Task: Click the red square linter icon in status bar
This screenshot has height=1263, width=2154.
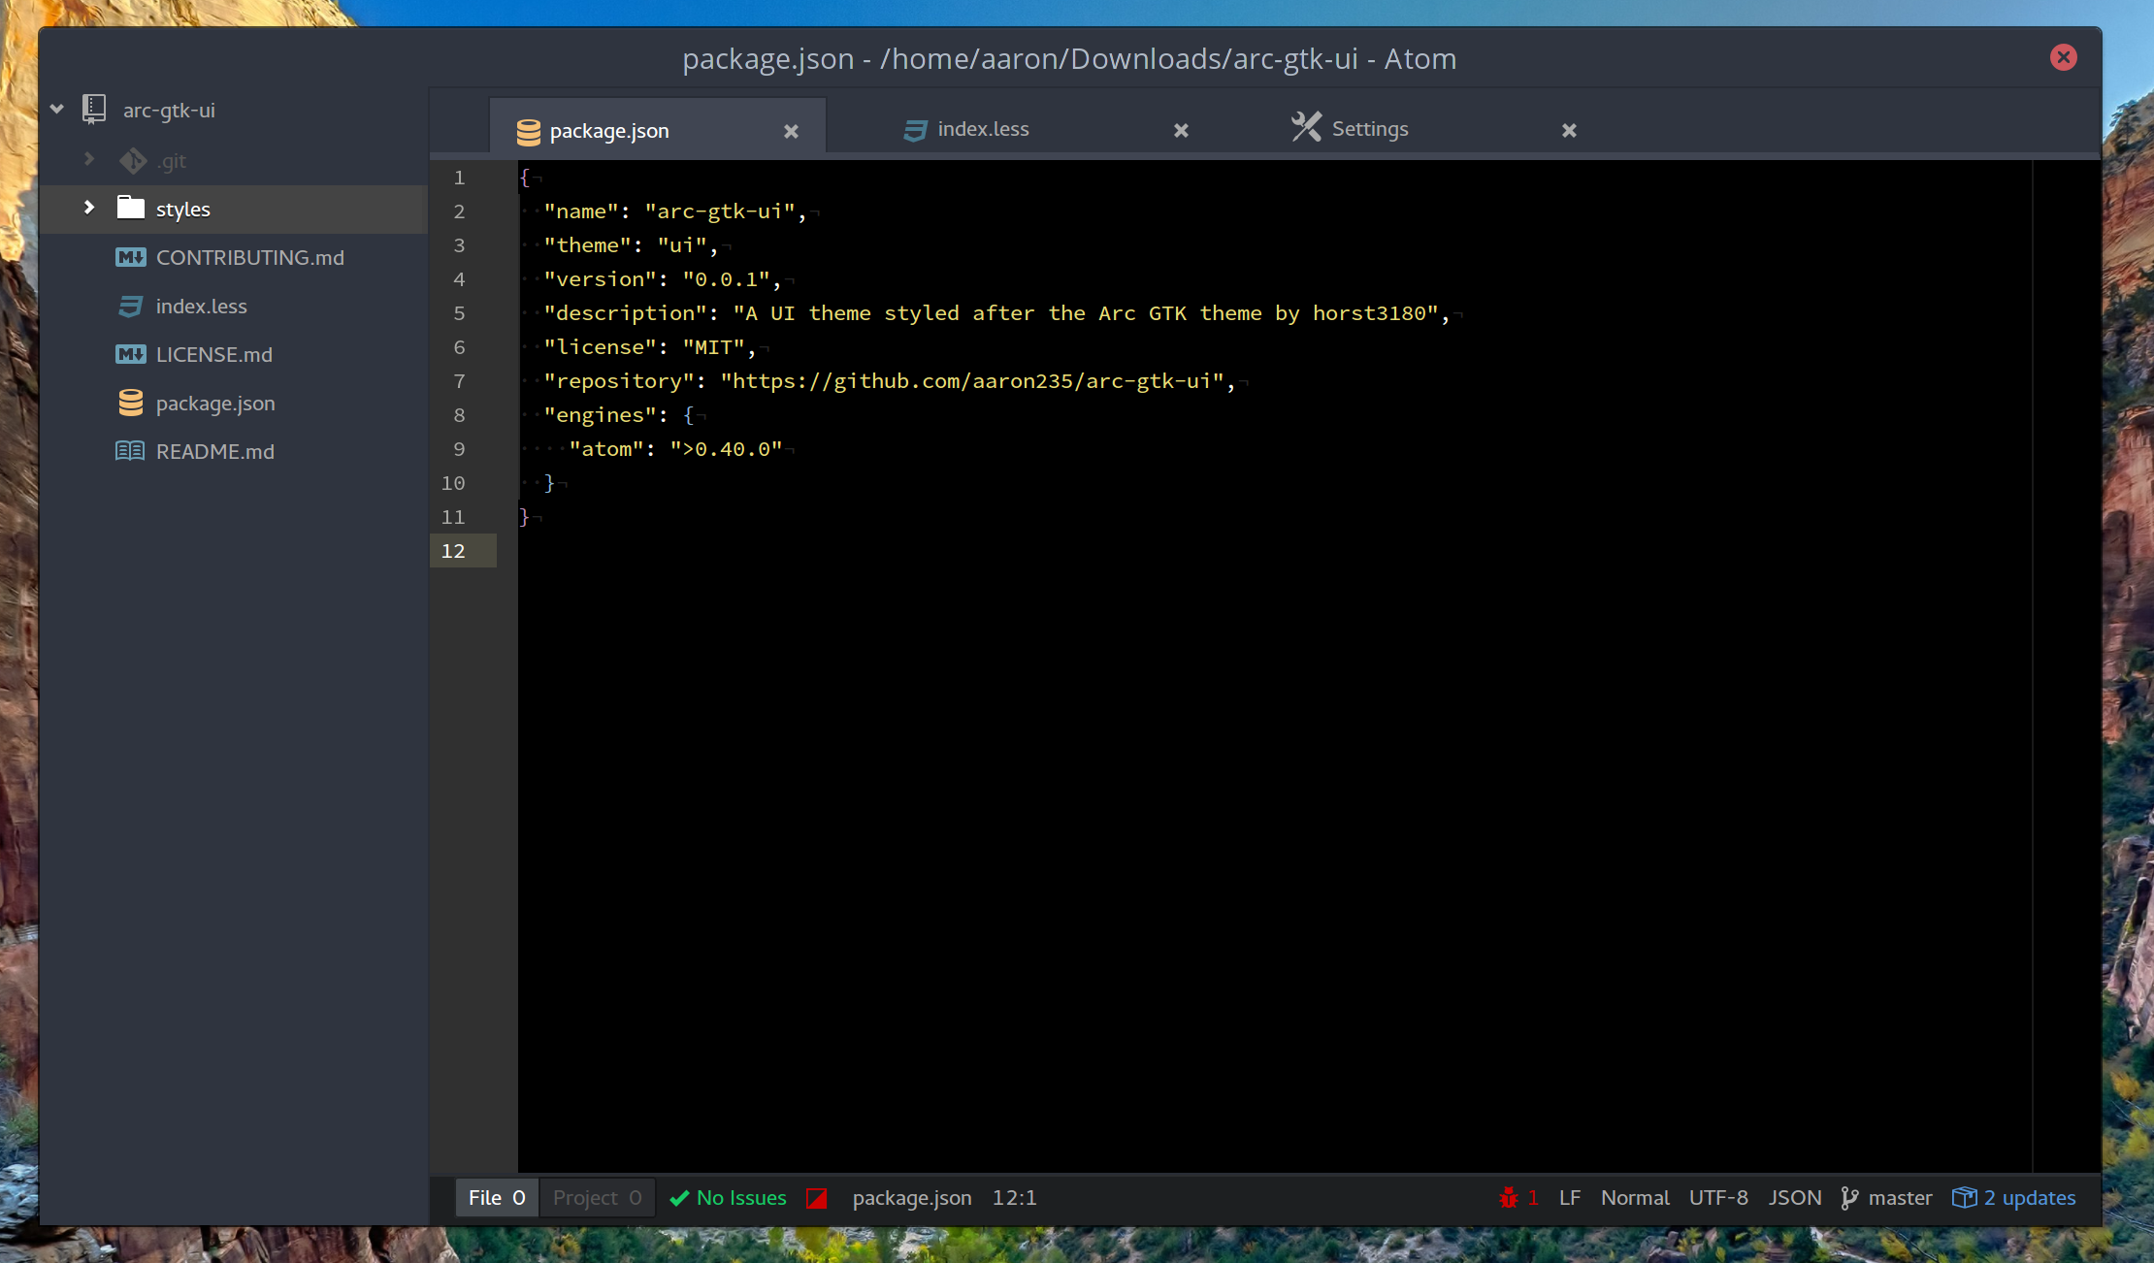Action: pos(816,1198)
